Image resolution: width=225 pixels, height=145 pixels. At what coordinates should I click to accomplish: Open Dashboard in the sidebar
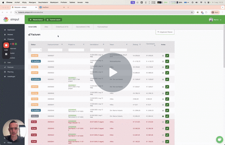click(x=11, y=30)
